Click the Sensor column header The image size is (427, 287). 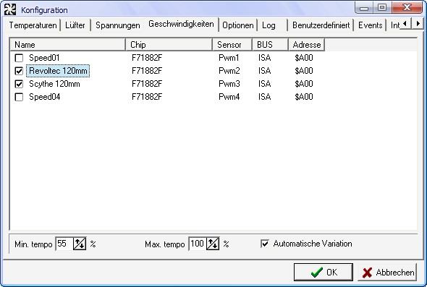(232, 45)
